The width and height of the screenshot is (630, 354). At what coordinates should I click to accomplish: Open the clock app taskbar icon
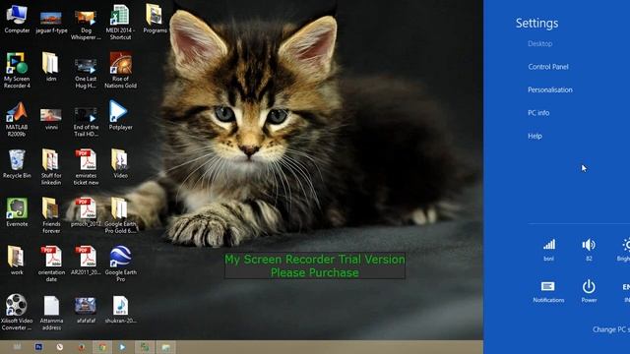[x=60, y=347]
